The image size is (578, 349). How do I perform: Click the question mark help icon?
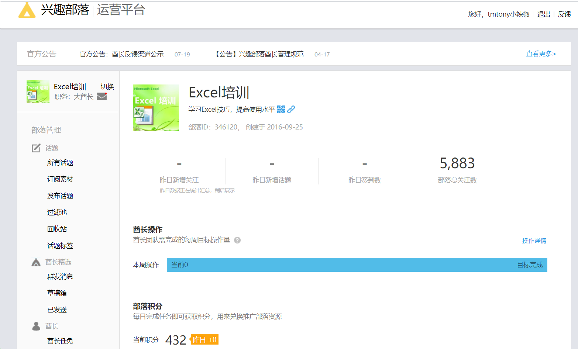(237, 240)
